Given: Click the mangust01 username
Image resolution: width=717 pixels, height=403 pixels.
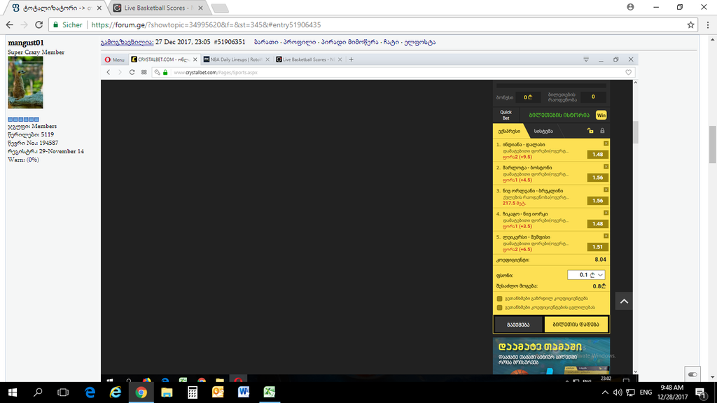Looking at the screenshot, I should click(26, 43).
